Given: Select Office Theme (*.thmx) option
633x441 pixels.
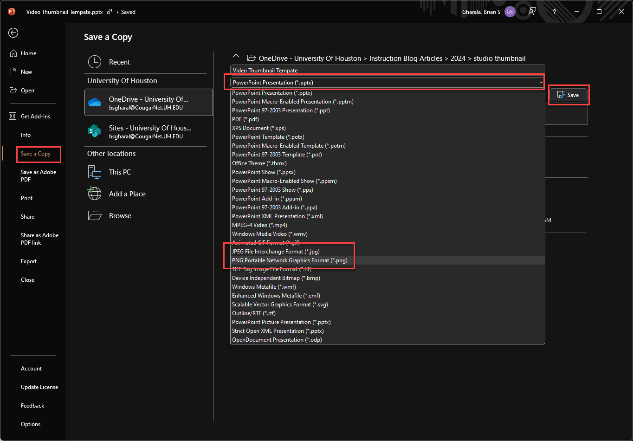Looking at the screenshot, I should pyautogui.click(x=388, y=163).
